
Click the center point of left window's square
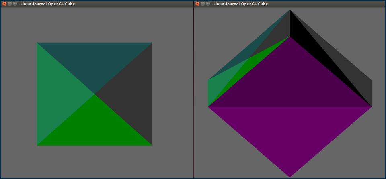[94, 94]
